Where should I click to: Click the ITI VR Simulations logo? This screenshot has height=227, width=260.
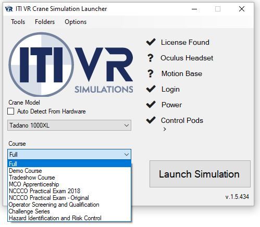point(71,64)
